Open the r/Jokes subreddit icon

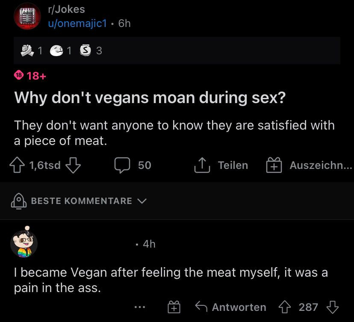[27, 17]
